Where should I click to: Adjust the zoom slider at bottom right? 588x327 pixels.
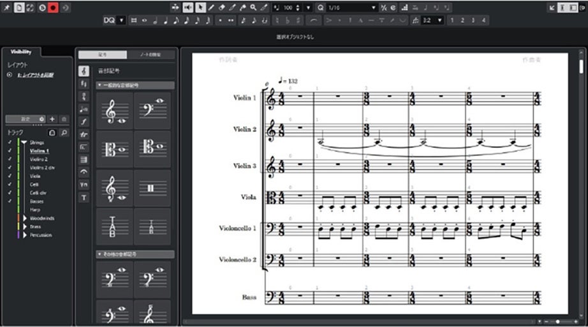click(x=557, y=321)
